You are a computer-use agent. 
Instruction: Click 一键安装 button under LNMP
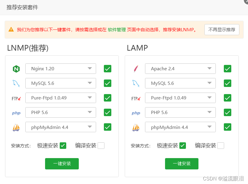pos(62,164)
